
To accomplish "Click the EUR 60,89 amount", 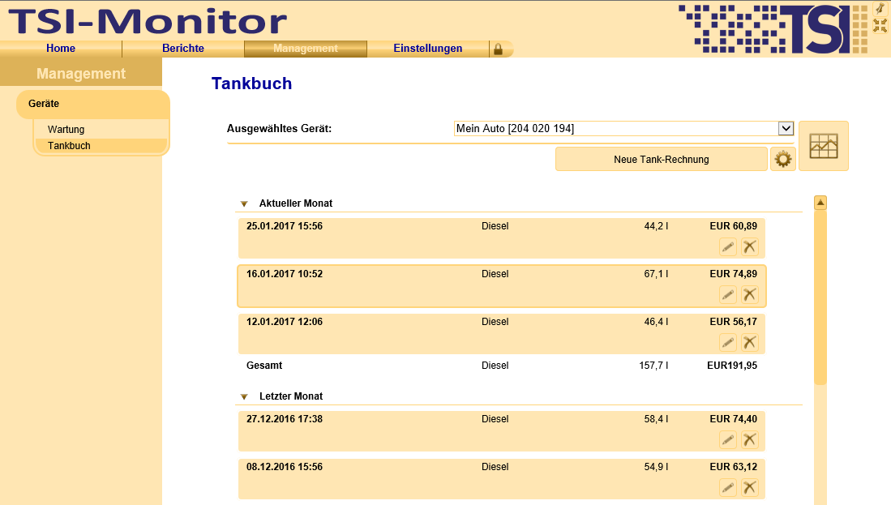I will [733, 226].
